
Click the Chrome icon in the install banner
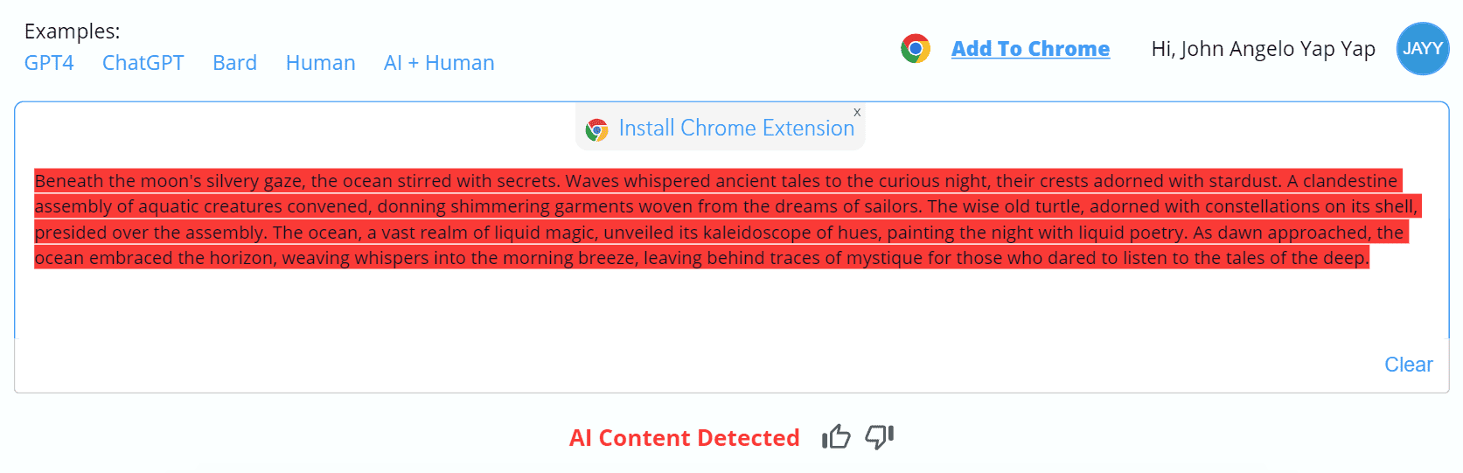click(x=597, y=130)
